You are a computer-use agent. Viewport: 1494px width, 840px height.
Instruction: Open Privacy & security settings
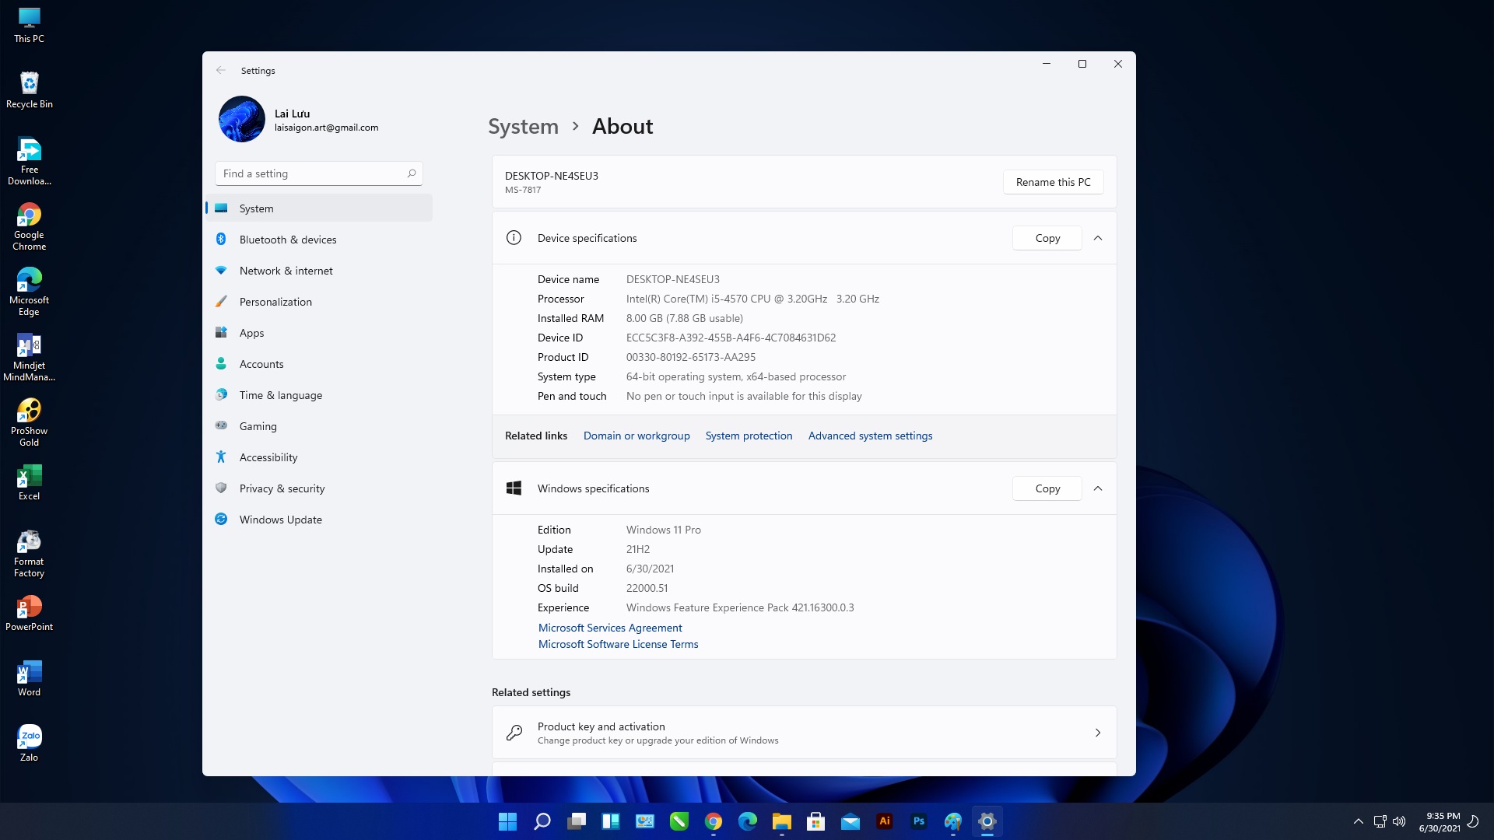point(319,488)
